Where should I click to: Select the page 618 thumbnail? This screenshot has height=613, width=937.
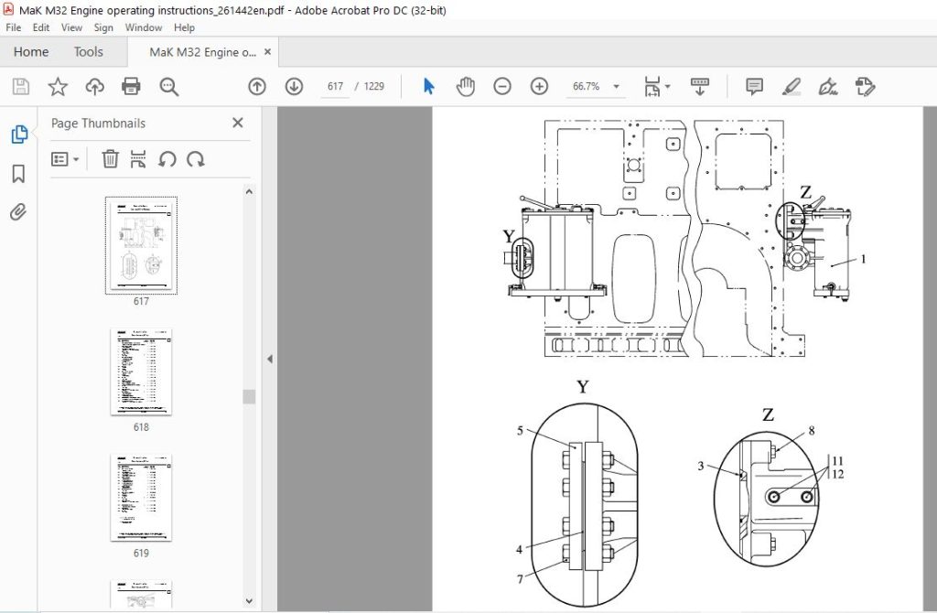pos(141,371)
